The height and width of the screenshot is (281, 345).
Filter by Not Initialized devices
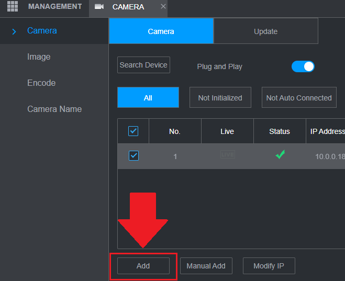[x=220, y=97]
